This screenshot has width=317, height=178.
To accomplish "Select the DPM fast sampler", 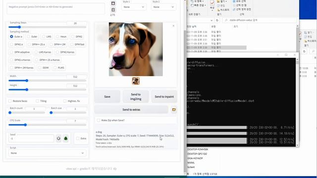I will [77, 44].
